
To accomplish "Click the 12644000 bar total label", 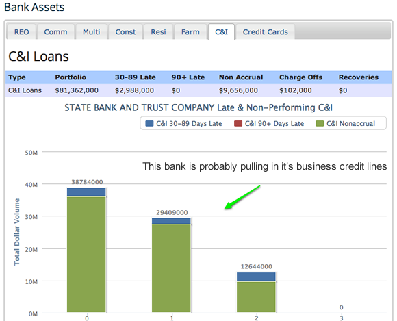I will point(257,266).
